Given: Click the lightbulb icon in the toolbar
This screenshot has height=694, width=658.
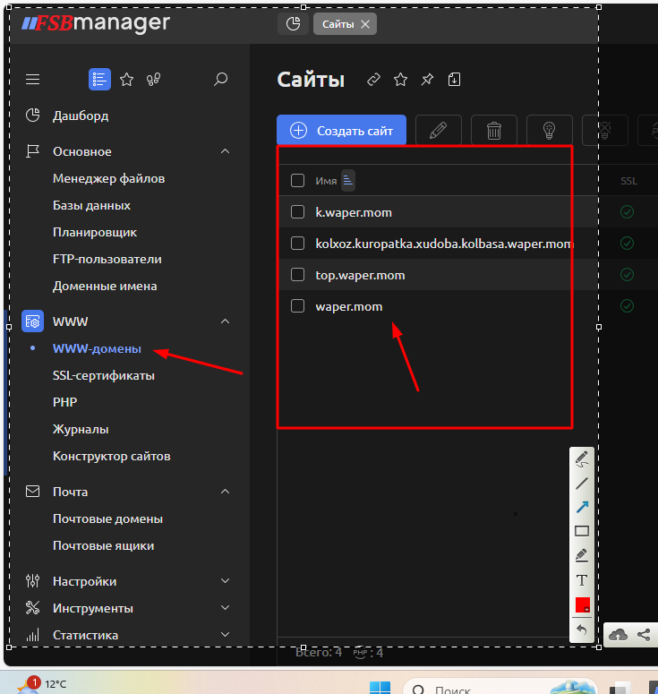Looking at the screenshot, I should coord(549,131).
